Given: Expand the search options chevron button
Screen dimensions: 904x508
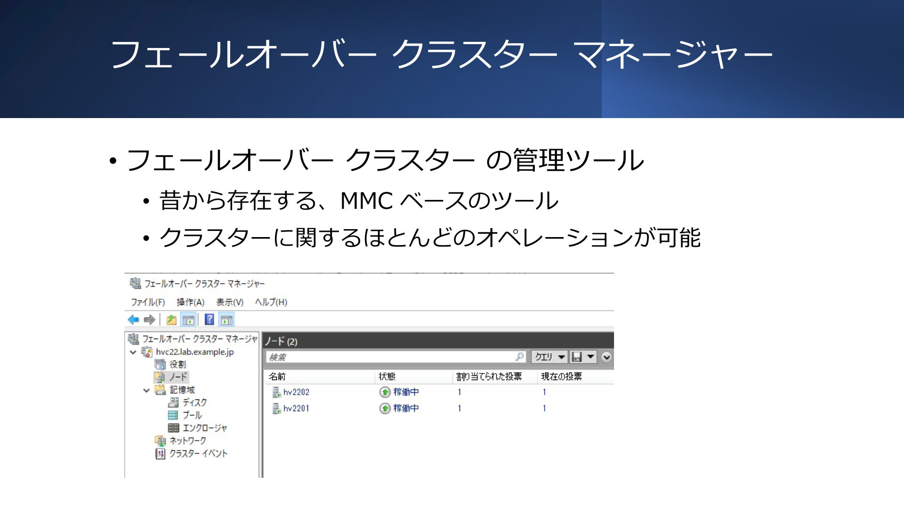Looking at the screenshot, I should coord(606,357).
